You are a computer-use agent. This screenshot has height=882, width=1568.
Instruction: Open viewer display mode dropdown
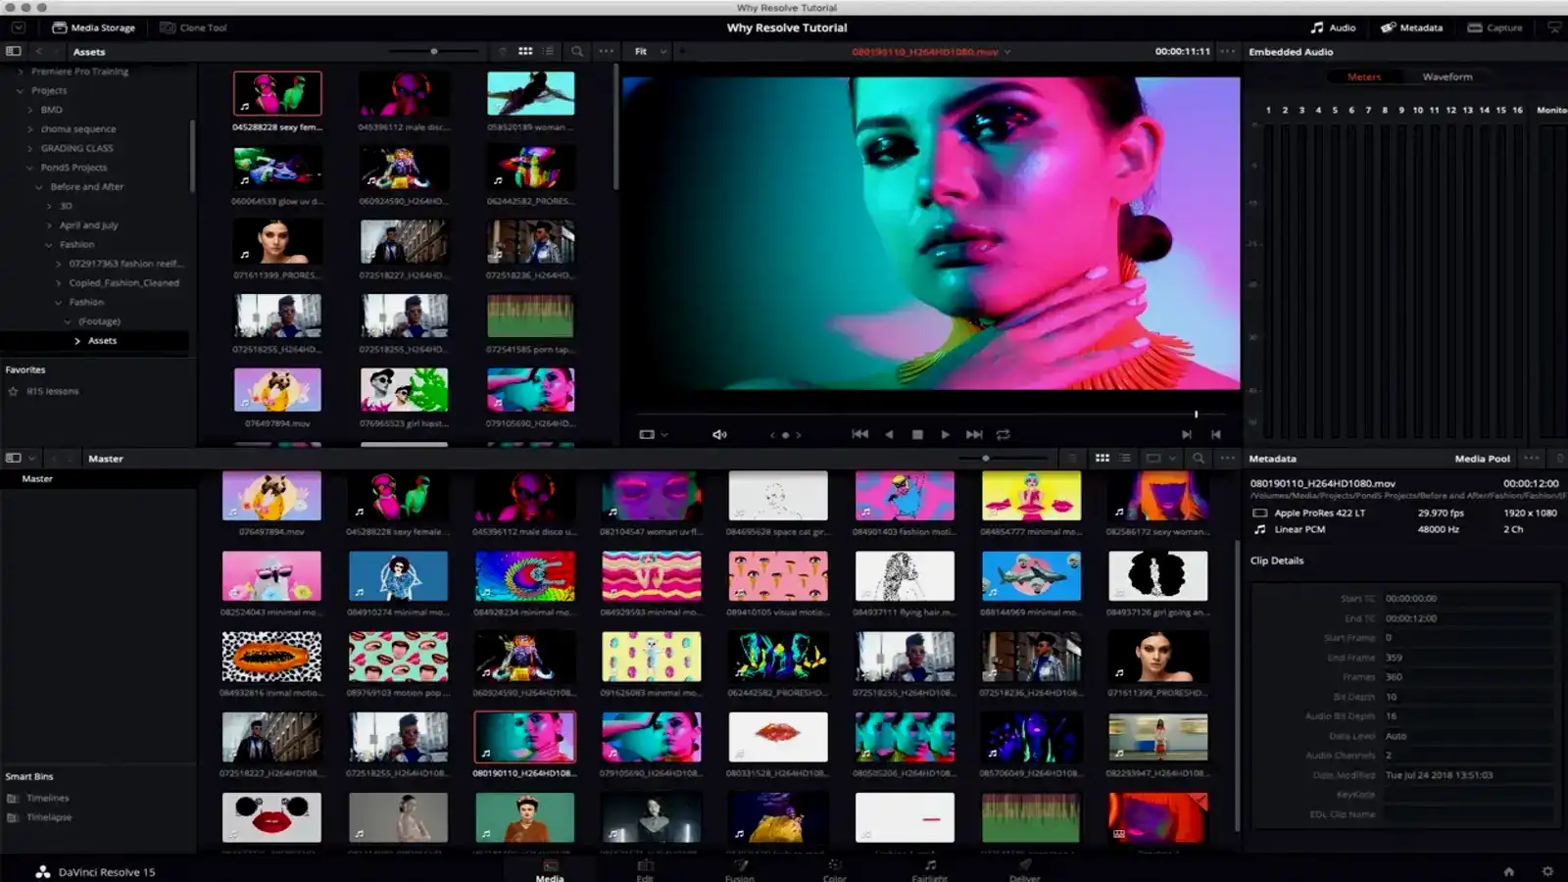[x=653, y=434]
